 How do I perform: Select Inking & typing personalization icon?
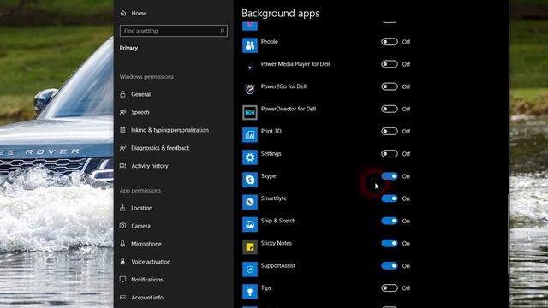pos(122,130)
